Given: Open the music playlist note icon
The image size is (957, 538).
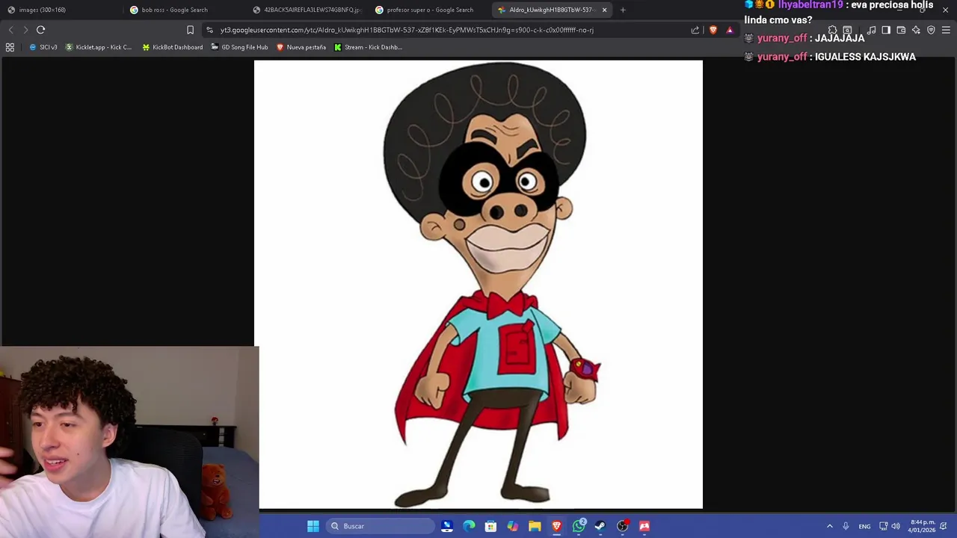Looking at the screenshot, I should [x=871, y=30].
